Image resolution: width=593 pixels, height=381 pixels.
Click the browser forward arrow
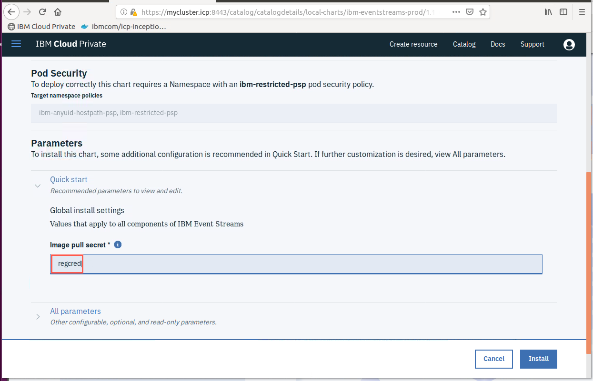point(27,12)
